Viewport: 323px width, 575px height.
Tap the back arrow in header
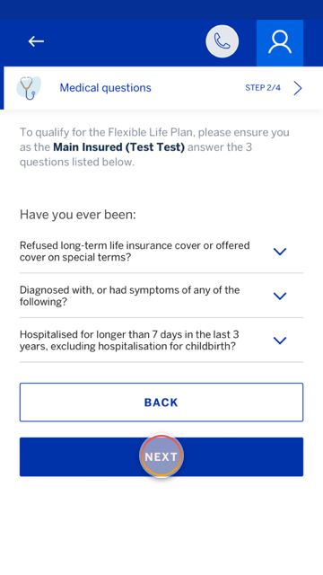36,41
